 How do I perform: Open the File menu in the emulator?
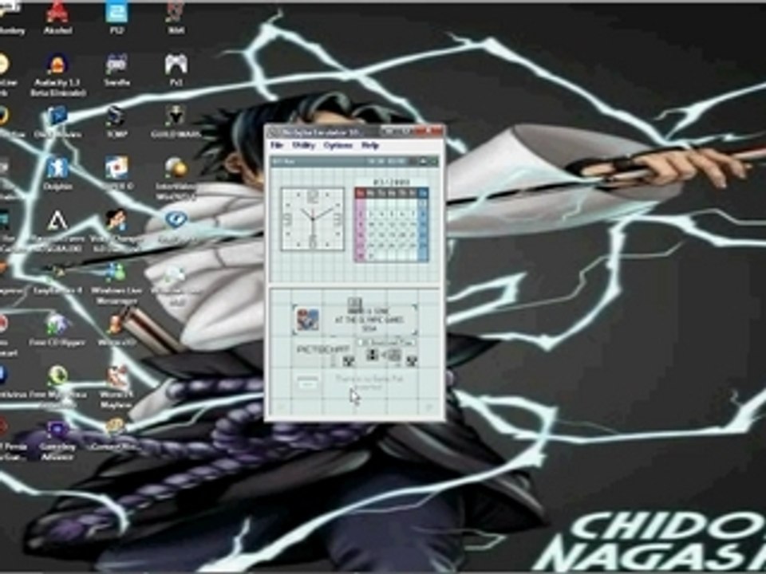277,145
